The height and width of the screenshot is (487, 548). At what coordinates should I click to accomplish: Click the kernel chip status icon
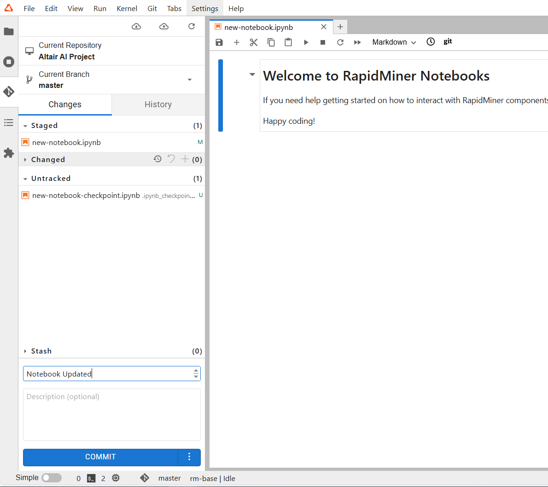coord(116,478)
